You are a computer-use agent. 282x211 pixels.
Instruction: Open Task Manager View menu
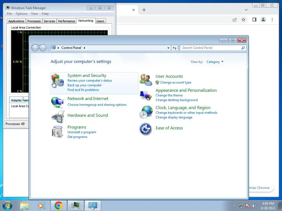point(34,14)
